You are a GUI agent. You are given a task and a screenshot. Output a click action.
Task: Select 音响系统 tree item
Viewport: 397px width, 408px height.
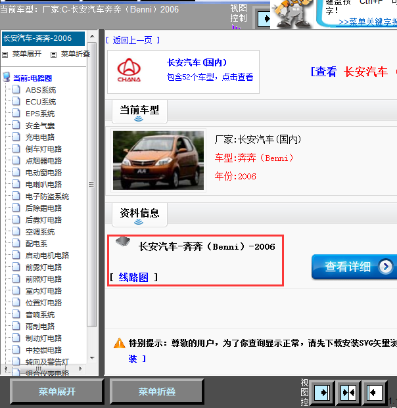[x=40, y=315]
